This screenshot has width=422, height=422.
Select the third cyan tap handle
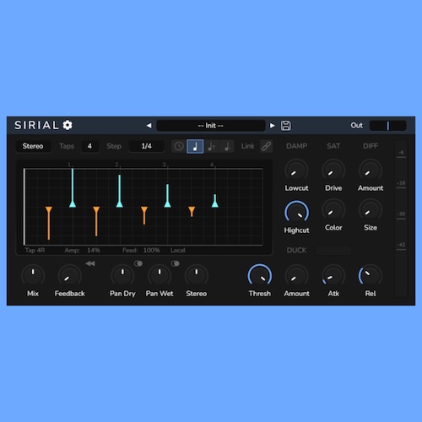[x=167, y=204]
